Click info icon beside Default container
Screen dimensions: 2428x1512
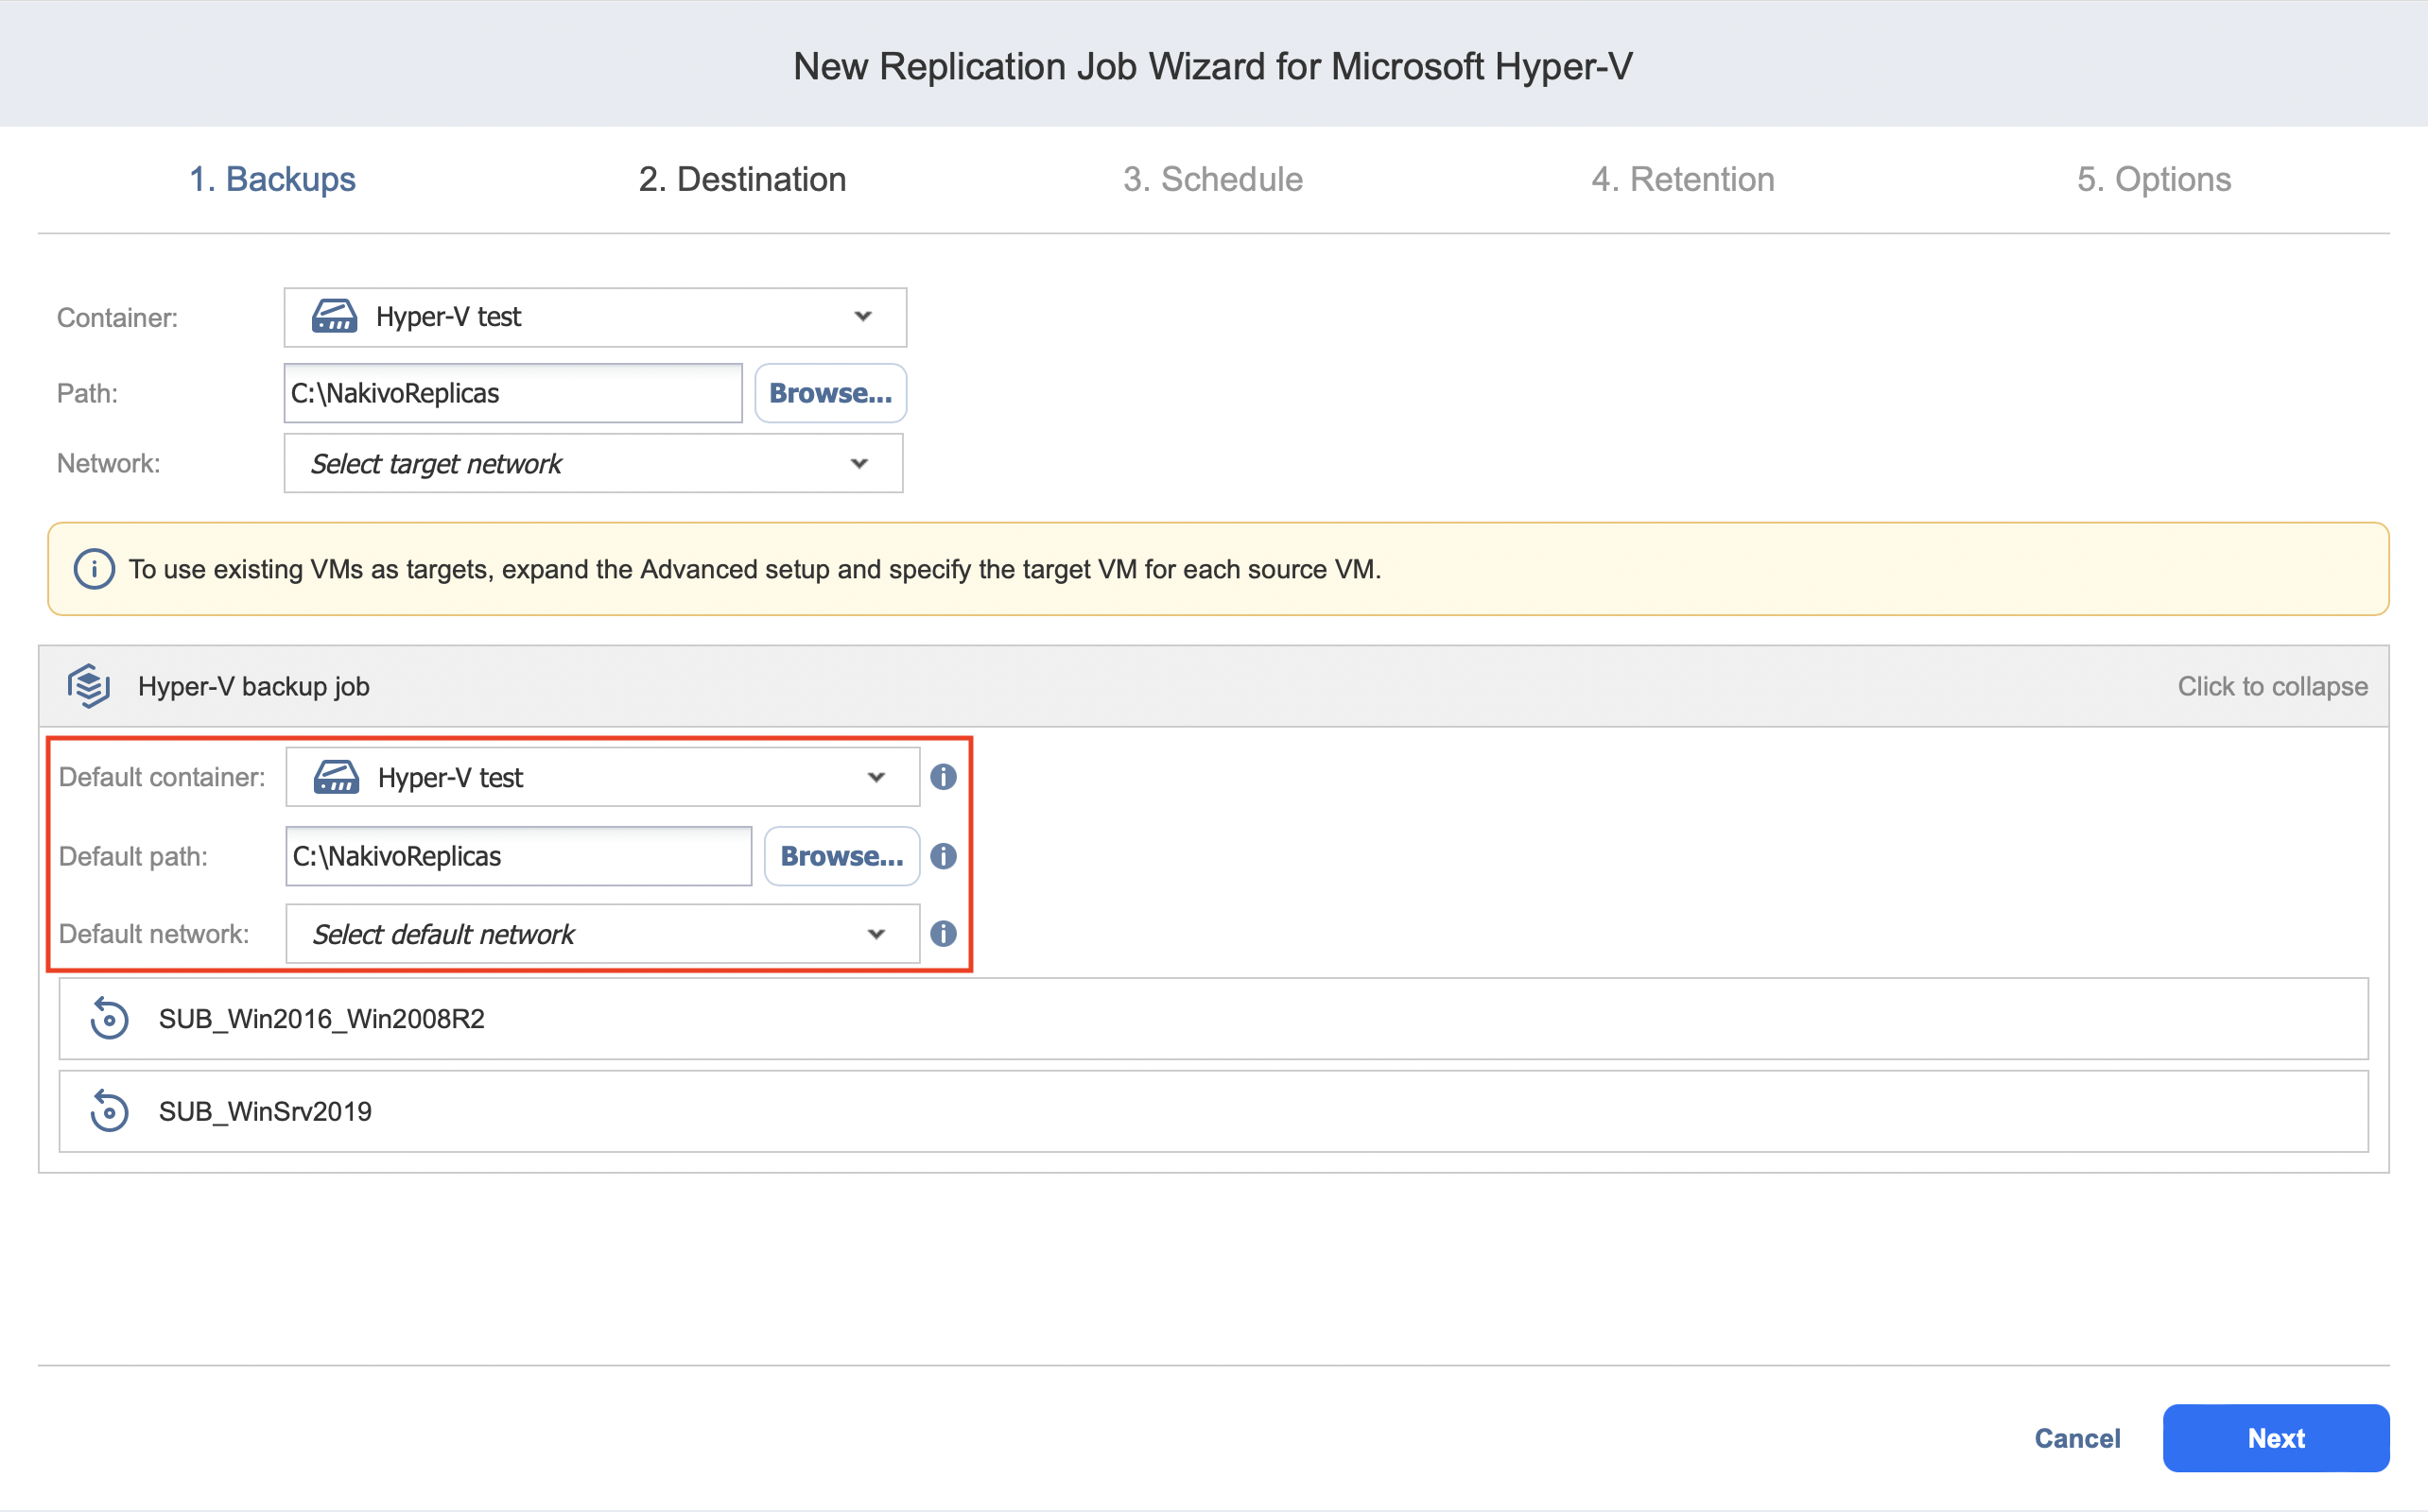[x=943, y=777]
